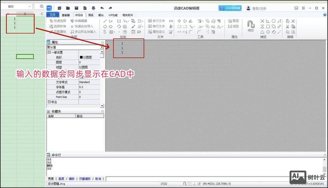Toggle the circle center snap icon
This screenshot has width=328, height=188.
point(273,21)
